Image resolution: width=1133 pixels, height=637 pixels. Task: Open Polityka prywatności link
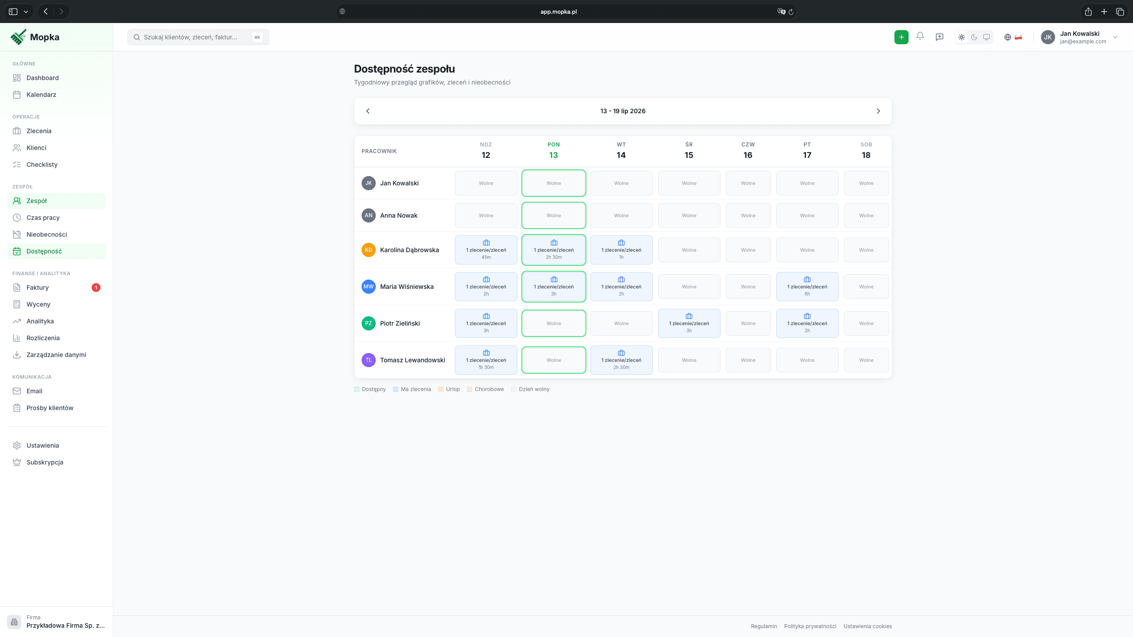coord(810,626)
